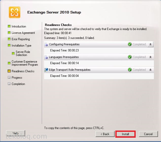Click the total Elapsed time 00:00:41 text
Image resolution: width=161 pixels, height=142 pixels.
point(58,33)
